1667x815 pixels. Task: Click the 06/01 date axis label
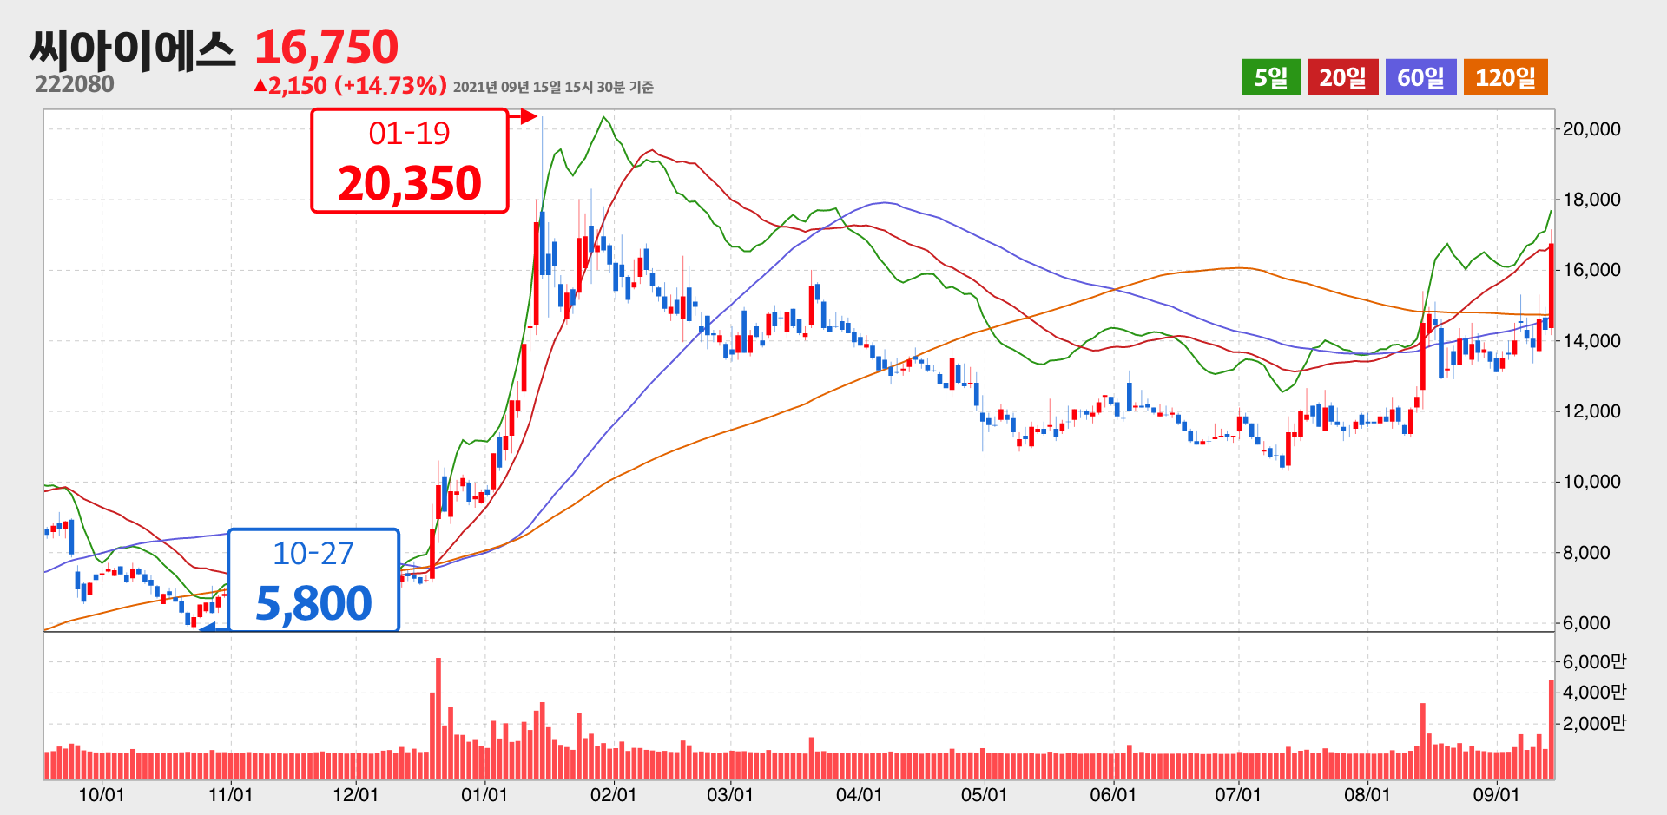click(x=1112, y=795)
